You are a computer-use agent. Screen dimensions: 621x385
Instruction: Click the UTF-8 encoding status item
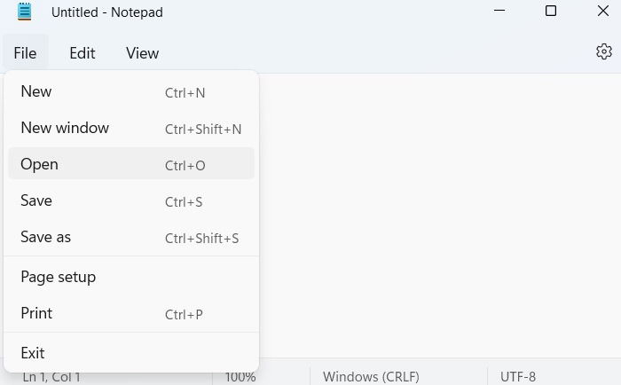click(x=518, y=376)
